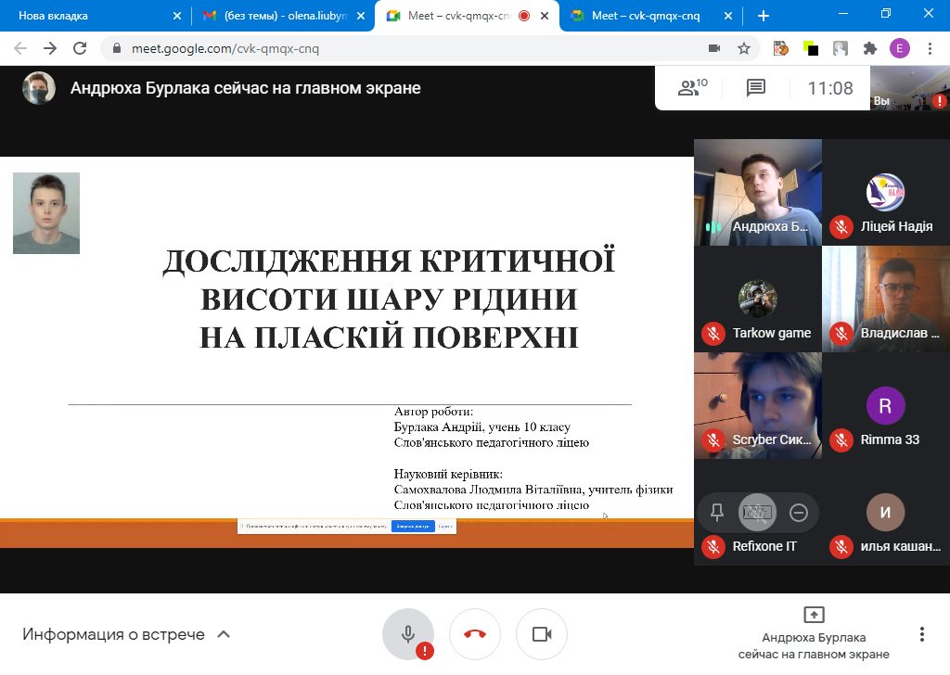
Task: Mute Refixone IT from tile controls
Action: [757, 513]
